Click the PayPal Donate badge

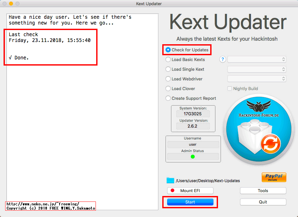click(x=274, y=177)
